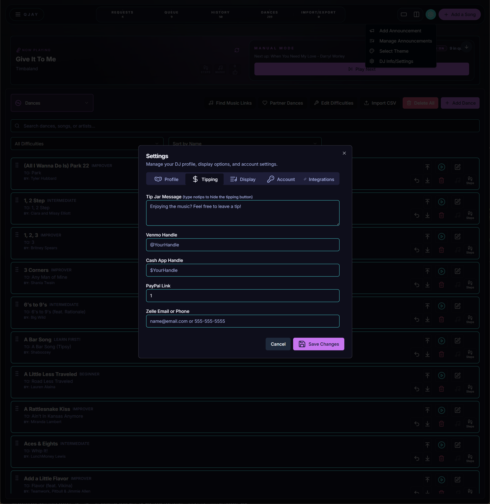This screenshot has height=504, width=490.
Task: Edit the "3 Corners" dance entry
Action: coord(458,271)
